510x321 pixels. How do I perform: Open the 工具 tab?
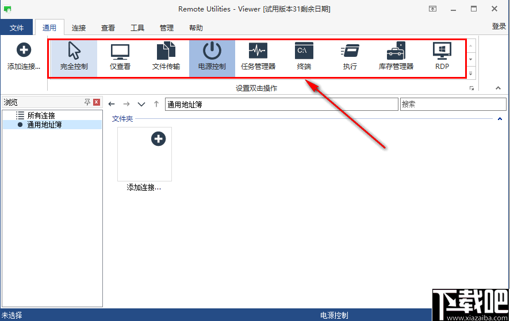pyautogui.click(x=137, y=28)
